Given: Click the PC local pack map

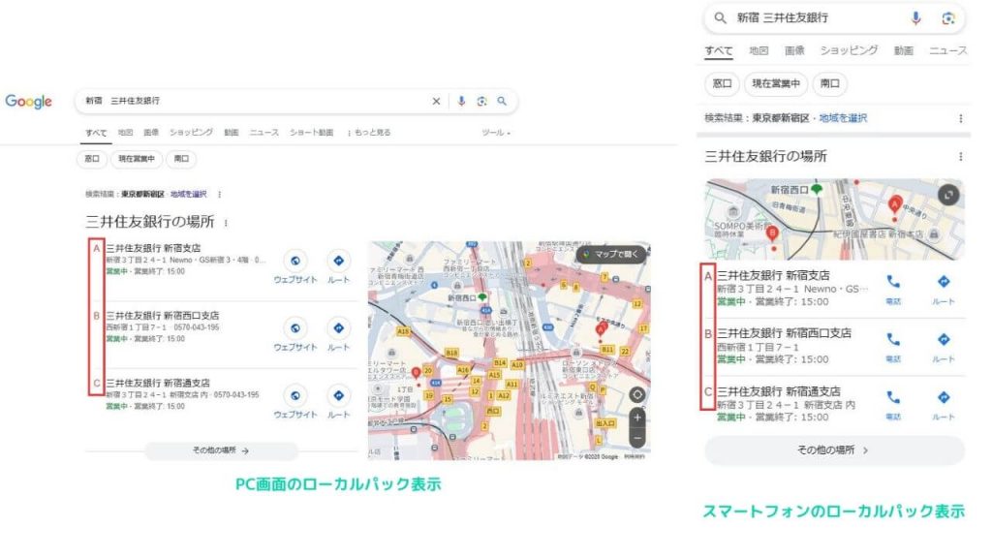Looking at the screenshot, I should click(510, 351).
